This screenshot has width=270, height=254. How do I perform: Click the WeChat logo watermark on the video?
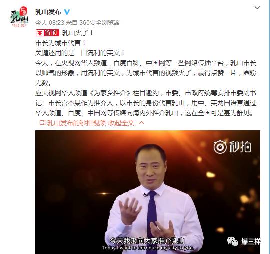(x=233, y=241)
